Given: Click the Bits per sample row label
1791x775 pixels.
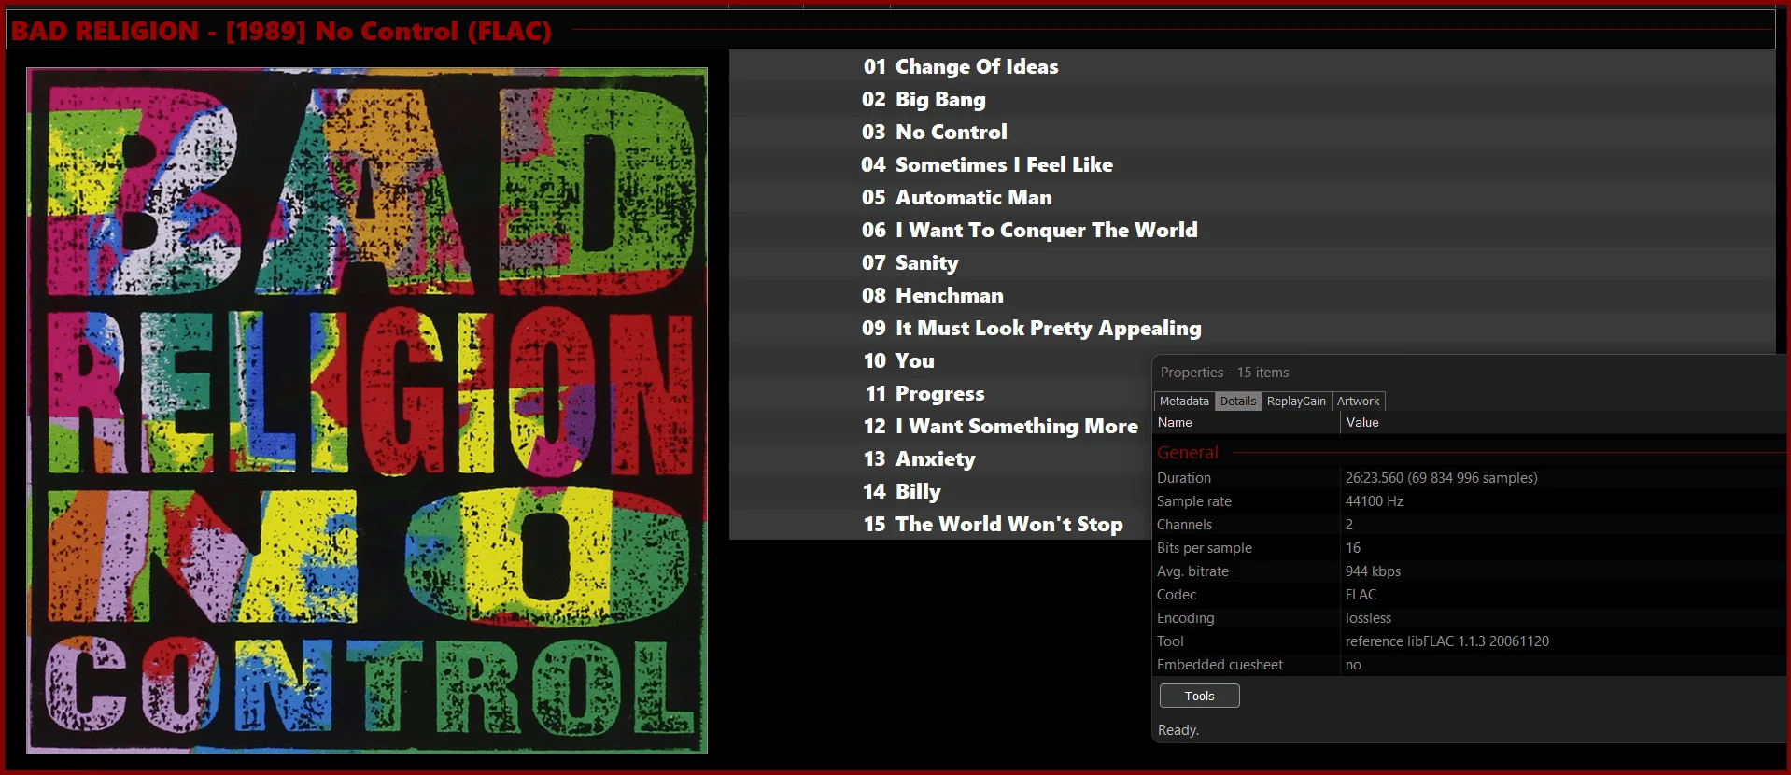Looking at the screenshot, I should click(1205, 548).
